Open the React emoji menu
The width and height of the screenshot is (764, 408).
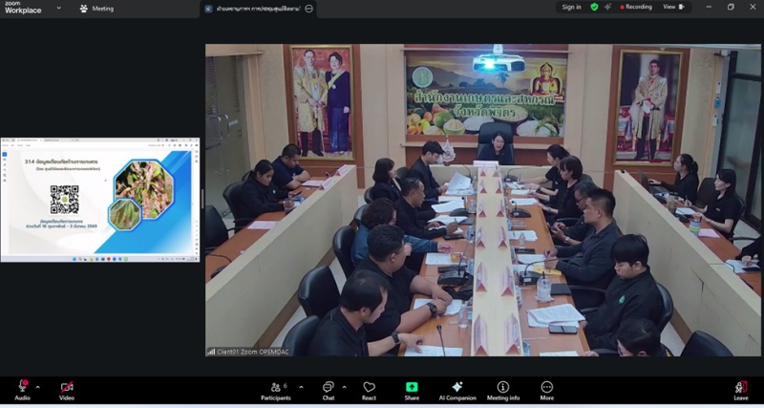pos(369,388)
